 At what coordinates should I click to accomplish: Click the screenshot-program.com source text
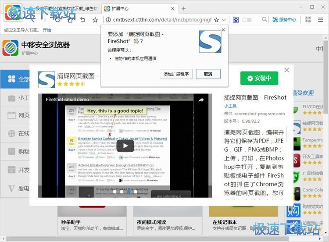[260, 114]
